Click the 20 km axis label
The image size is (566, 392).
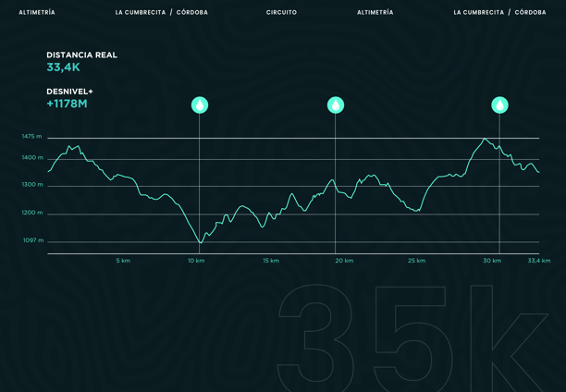click(344, 261)
